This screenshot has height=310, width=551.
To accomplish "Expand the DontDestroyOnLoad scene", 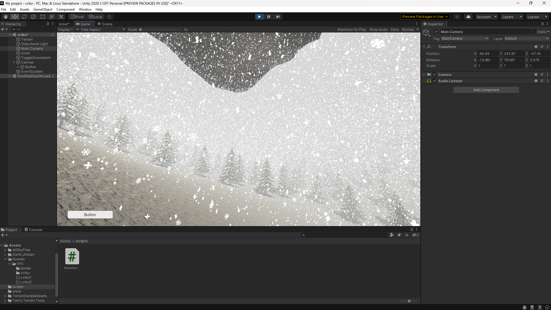I will click(10, 76).
